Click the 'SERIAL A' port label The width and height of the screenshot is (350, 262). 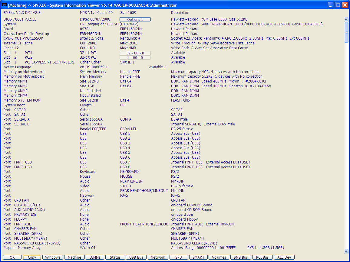click(22, 119)
